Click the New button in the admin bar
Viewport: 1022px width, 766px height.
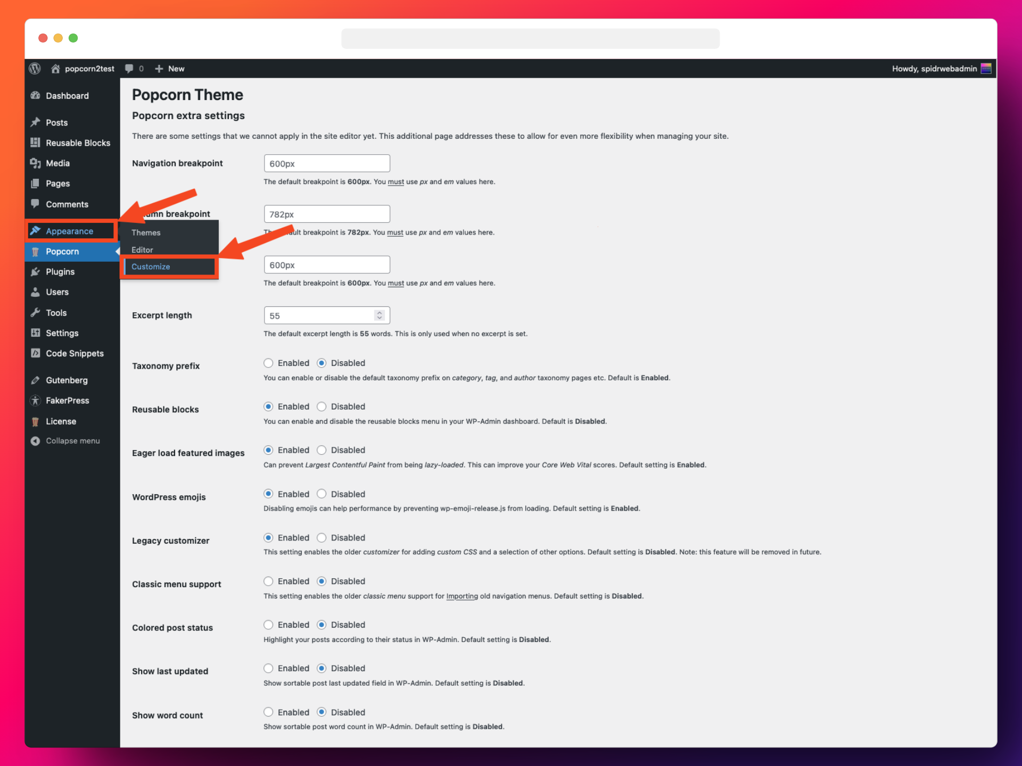pyautogui.click(x=169, y=68)
